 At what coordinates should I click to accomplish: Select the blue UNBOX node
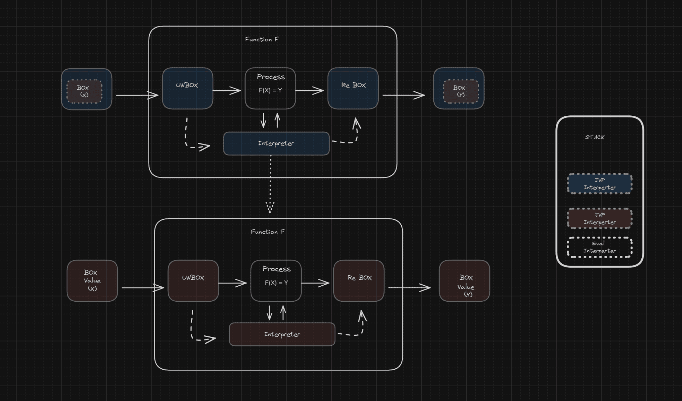[x=187, y=88]
